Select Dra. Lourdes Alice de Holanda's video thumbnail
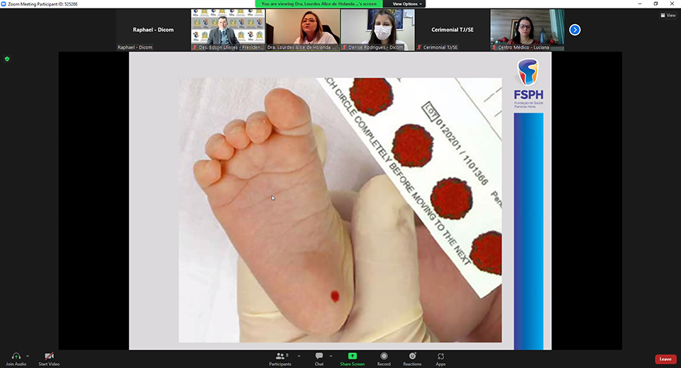The height and width of the screenshot is (368, 681). (x=302, y=29)
